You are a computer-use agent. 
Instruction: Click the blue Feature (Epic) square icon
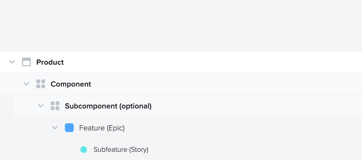point(69,128)
